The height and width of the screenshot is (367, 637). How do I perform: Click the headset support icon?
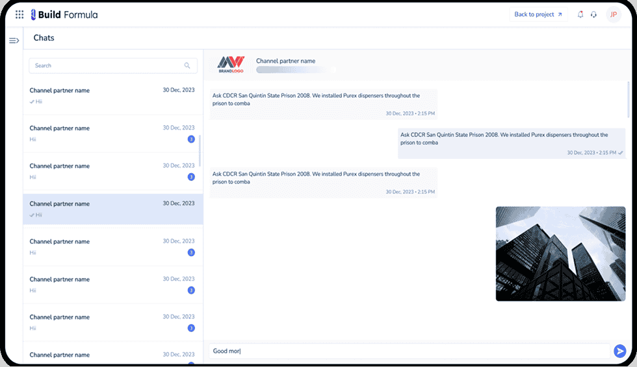593,14
